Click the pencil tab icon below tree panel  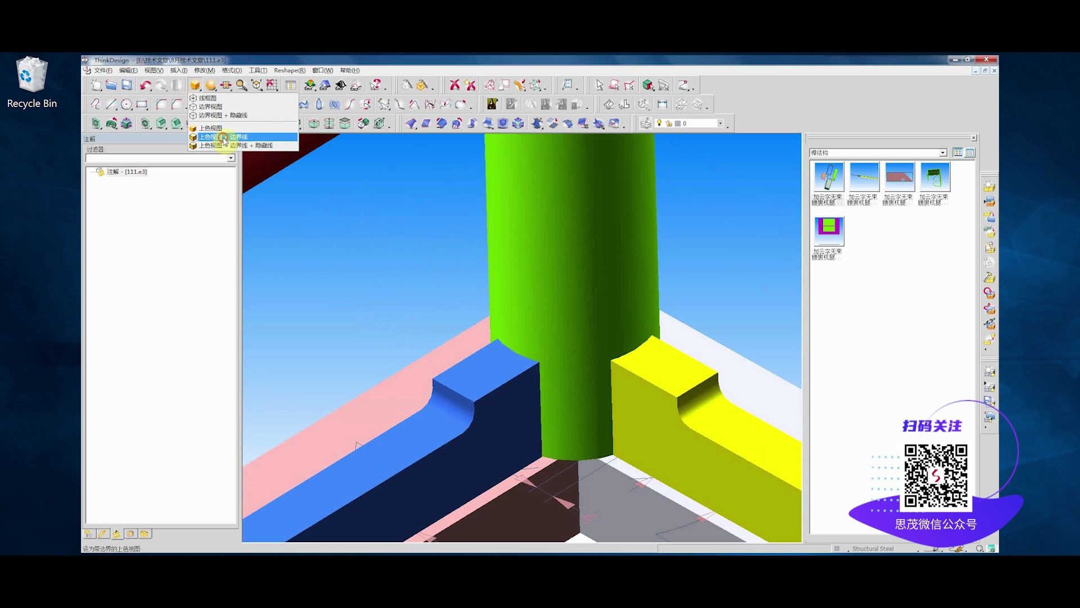[102, 534]
